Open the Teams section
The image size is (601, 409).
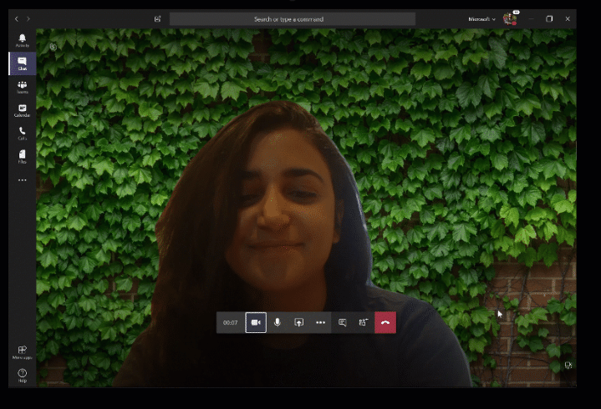[x=23, y=88]
